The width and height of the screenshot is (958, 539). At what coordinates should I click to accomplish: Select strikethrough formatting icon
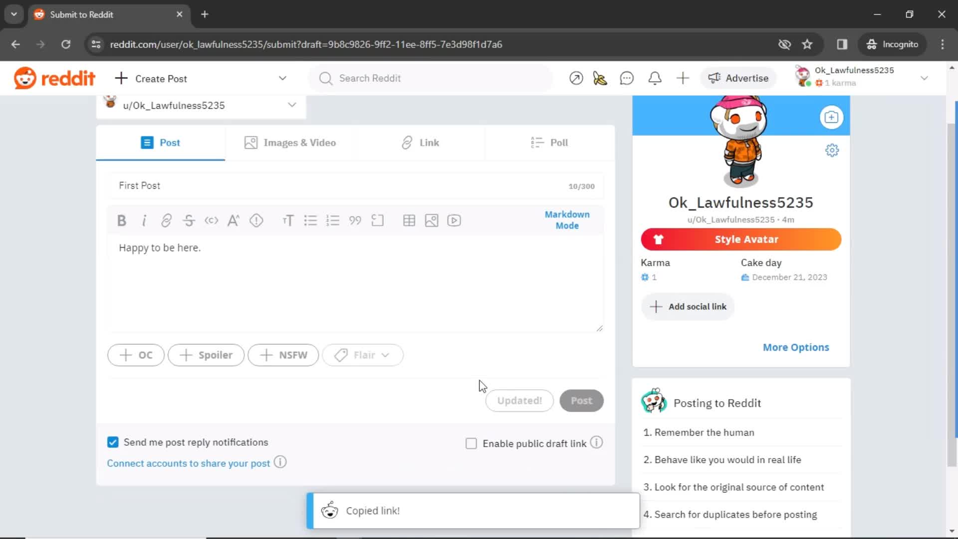(189, 220)
